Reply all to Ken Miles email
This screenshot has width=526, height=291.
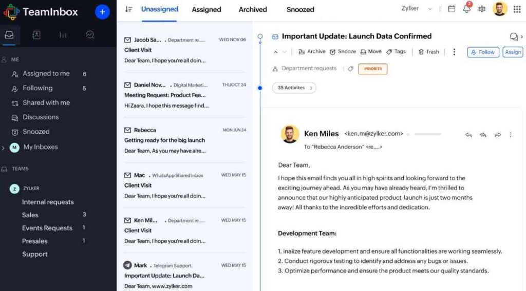(483, 135)
